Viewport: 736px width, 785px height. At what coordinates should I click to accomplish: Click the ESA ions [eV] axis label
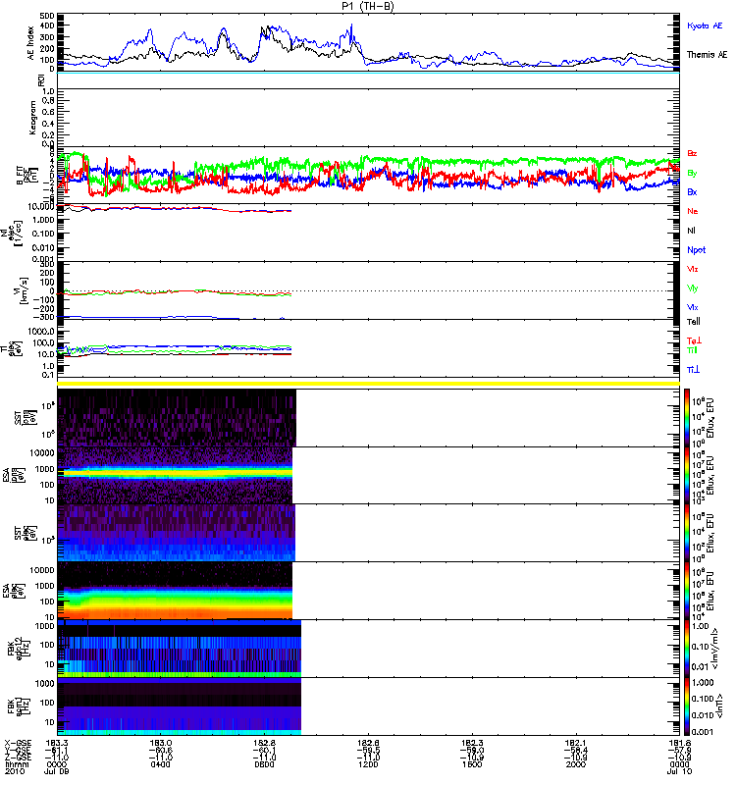point(14,475)
